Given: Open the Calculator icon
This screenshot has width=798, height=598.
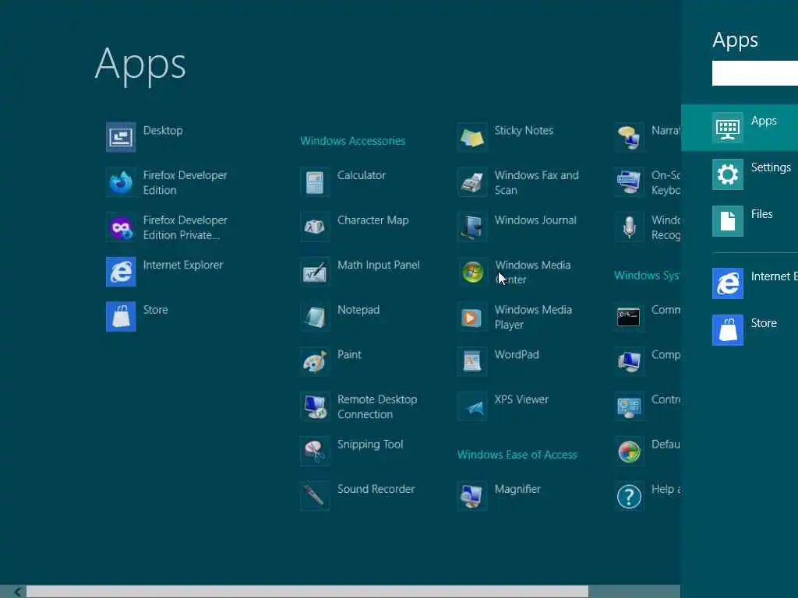Looking at the screenshot, I should point(315,182).
